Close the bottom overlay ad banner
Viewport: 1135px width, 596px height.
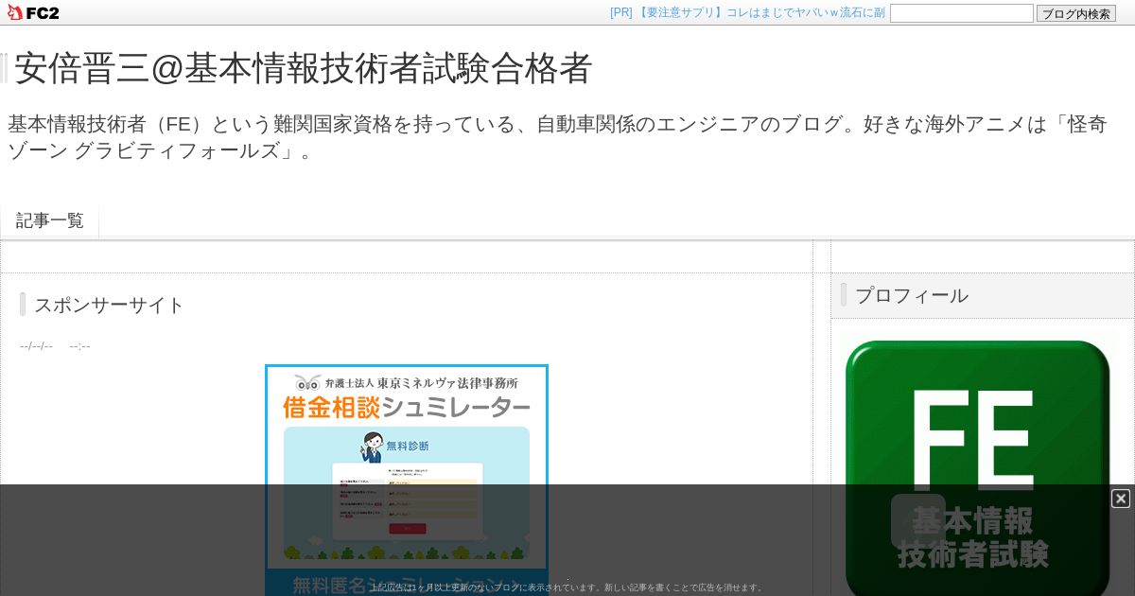1121,499
